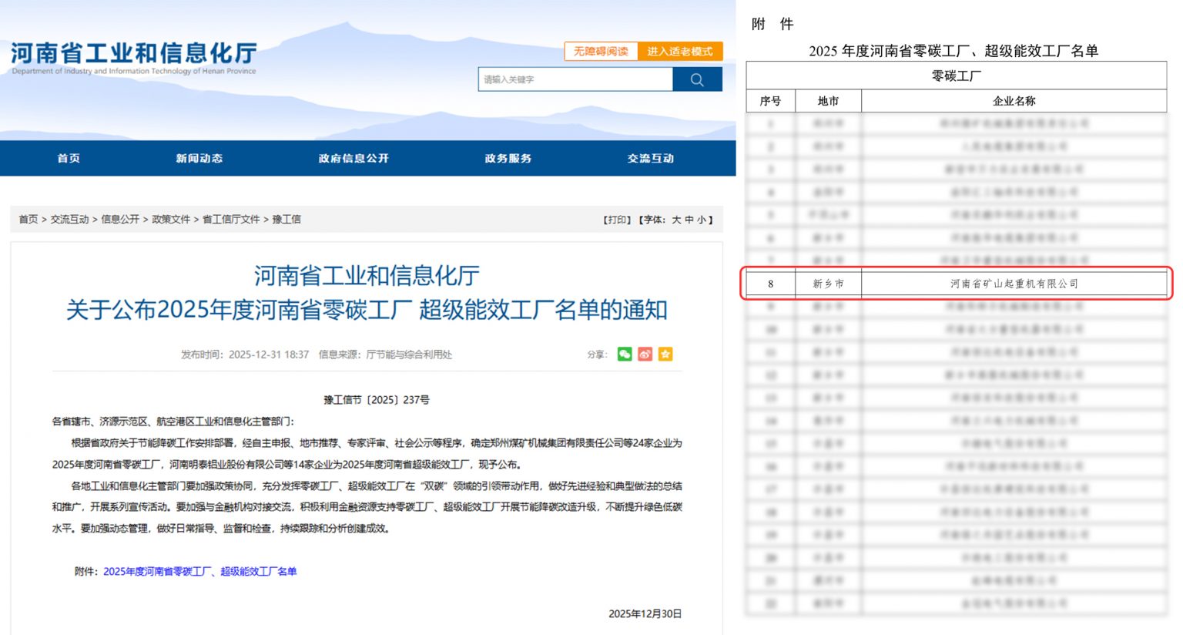Image resolution: width=1183 pixels, height=635 pixels.
Task: Share the article via Weibo icon
Action: pyautogui.click(x=645, y=354)
